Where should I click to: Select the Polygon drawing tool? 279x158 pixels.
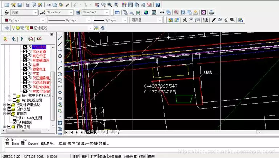pyautogui.click(x=60, y=56)
